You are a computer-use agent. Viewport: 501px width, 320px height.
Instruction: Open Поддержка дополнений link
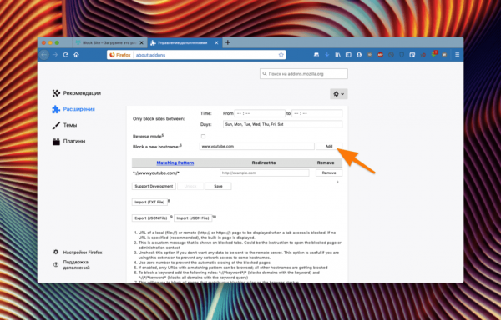tap(72, 265)
